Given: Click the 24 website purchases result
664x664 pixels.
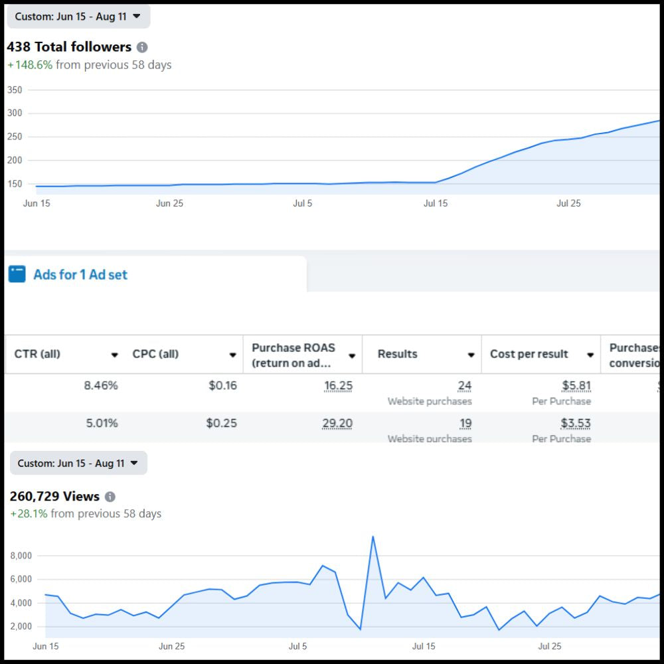Looking at the screenshot, I should [464, 386].
